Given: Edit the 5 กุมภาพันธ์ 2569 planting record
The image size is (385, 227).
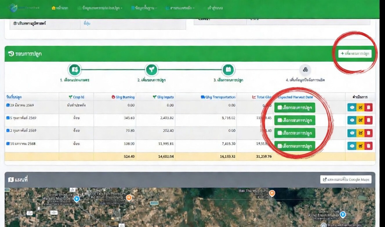Looking at the screenshot, I should 360,120.
